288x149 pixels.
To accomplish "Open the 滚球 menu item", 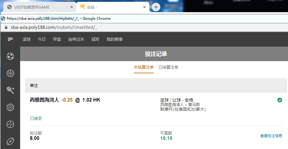I will pyautogui.click(x=27, y=39).
